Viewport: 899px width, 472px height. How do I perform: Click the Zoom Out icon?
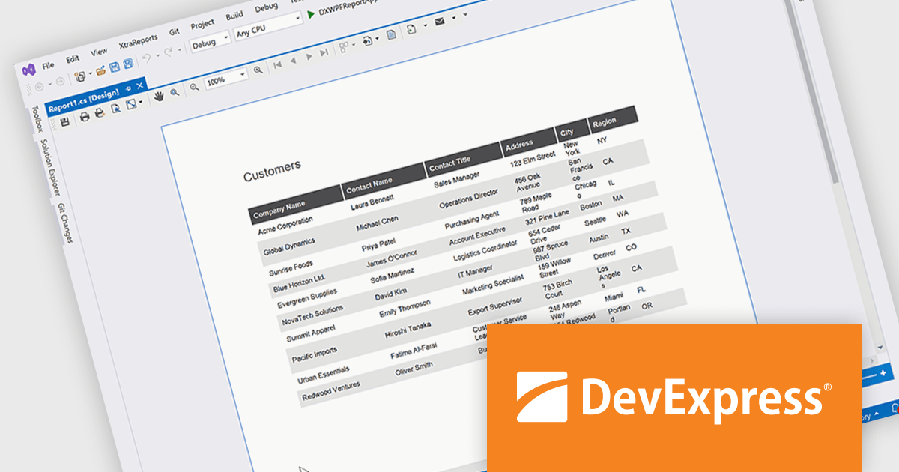coord(194,87)
